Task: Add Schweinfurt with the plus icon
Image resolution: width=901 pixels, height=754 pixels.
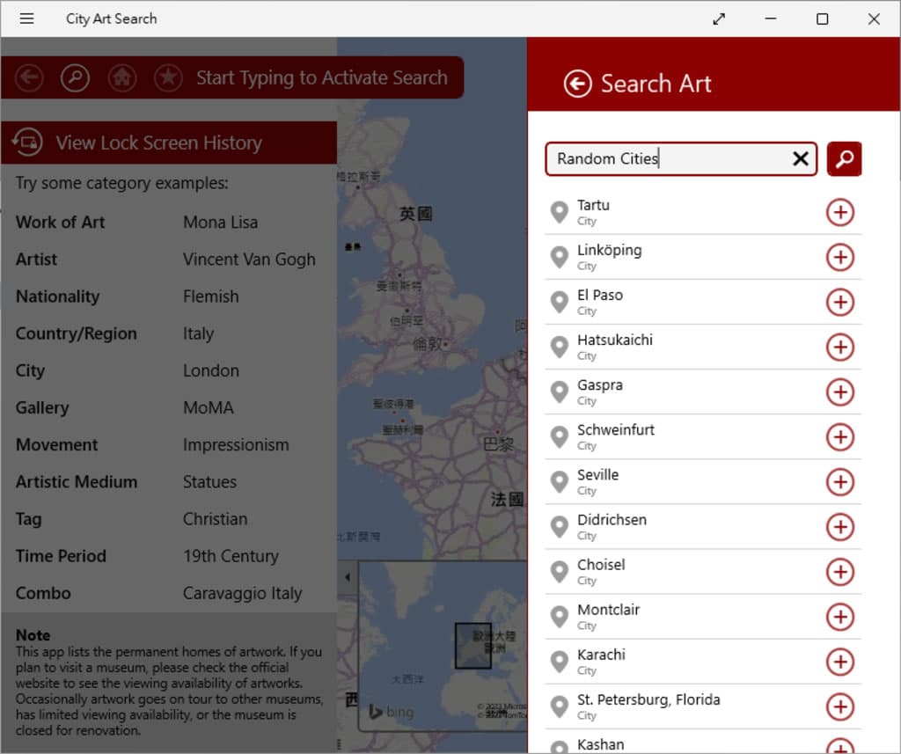Action: [x=840, y=436]
